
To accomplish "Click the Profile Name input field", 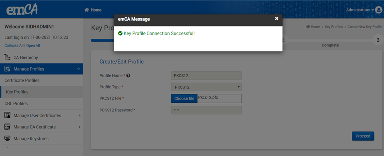I will coord(206,75).
